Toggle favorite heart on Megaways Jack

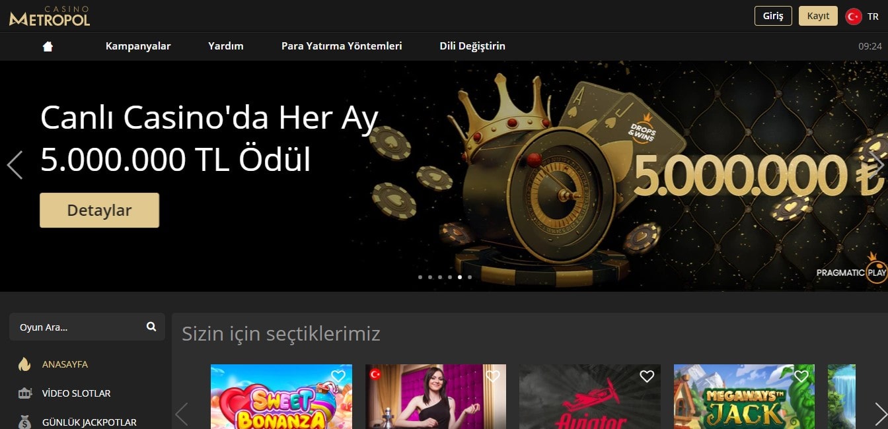pos(801,376)
